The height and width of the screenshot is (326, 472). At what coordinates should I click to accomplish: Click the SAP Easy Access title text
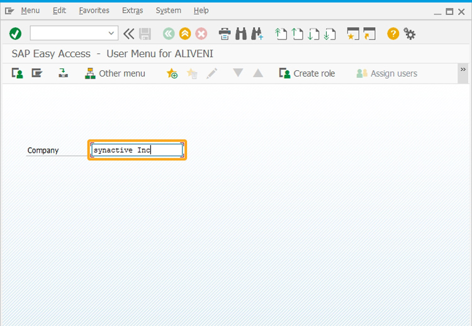pos(112,54)
